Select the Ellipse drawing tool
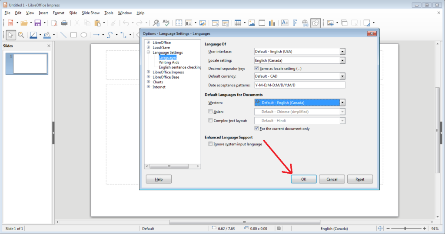 pos(83,35)
